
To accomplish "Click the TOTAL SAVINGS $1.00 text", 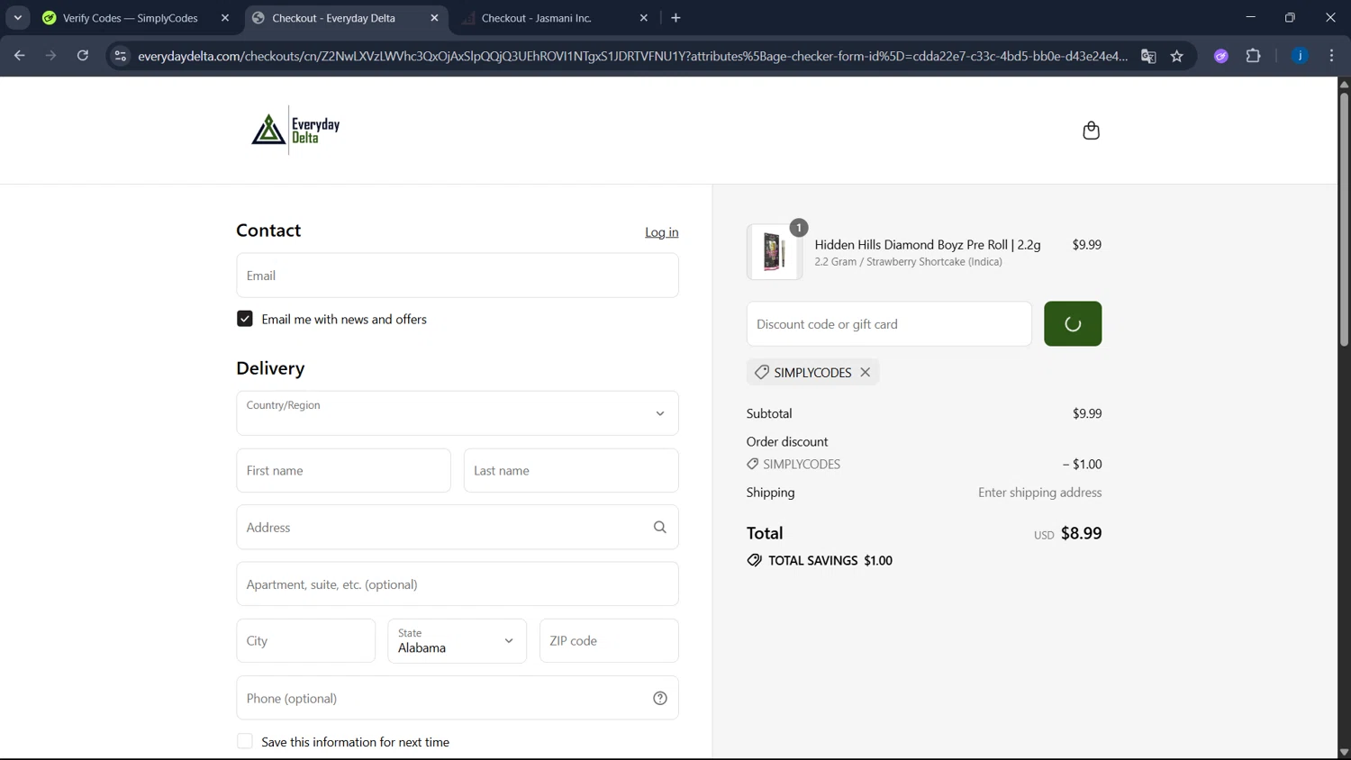I will (830, 560).
